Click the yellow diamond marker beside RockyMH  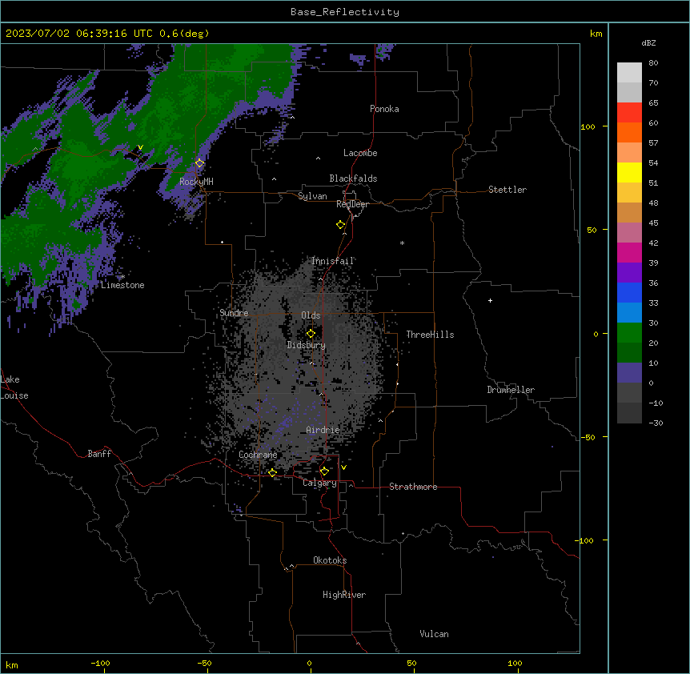(x=200, y=163)
